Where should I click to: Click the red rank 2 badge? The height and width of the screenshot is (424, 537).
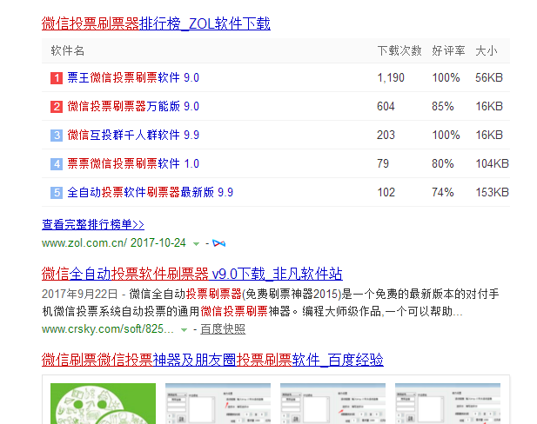[x=57, y=107]
